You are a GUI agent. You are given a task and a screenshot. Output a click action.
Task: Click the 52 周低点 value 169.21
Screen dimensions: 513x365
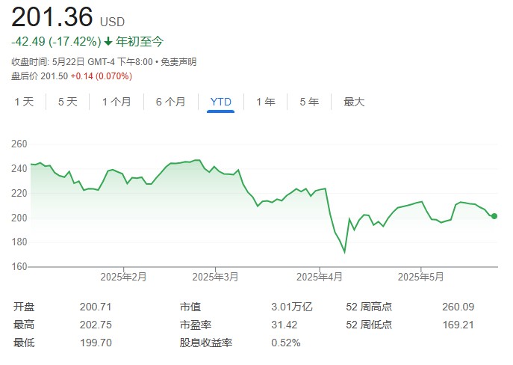pyautogui.click(x=458, y=325)
